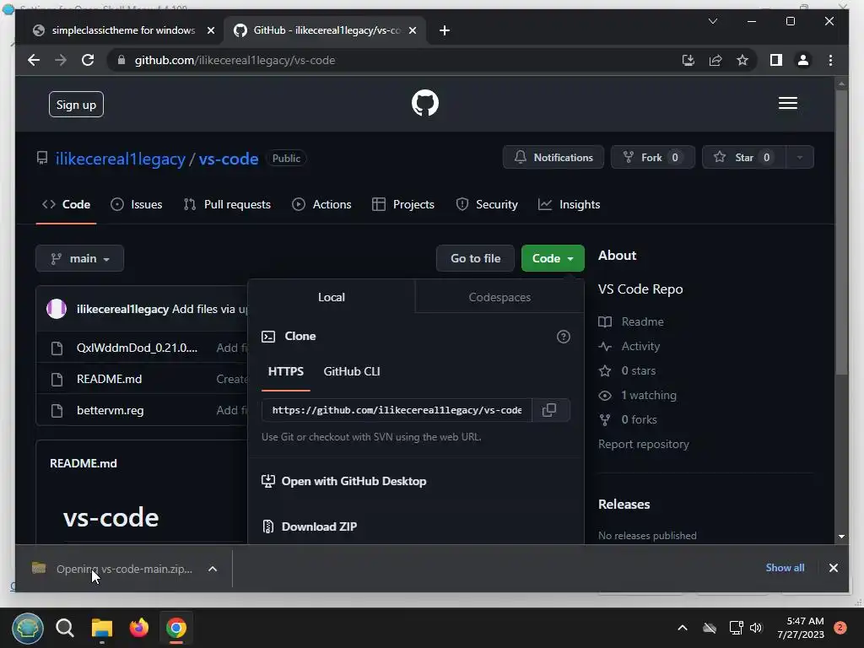
Task: Open the Readme link in About
Action: pos(642,321)
